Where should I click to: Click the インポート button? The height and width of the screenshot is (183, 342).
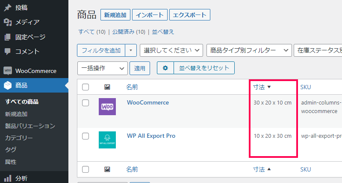click(x=150, y=15)
